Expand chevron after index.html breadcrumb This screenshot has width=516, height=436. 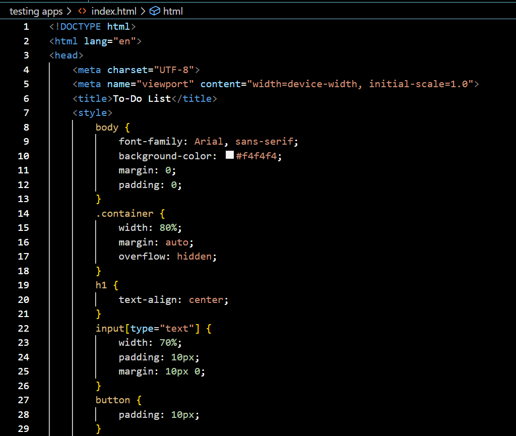pyautogui.click(x=143, y=12)
